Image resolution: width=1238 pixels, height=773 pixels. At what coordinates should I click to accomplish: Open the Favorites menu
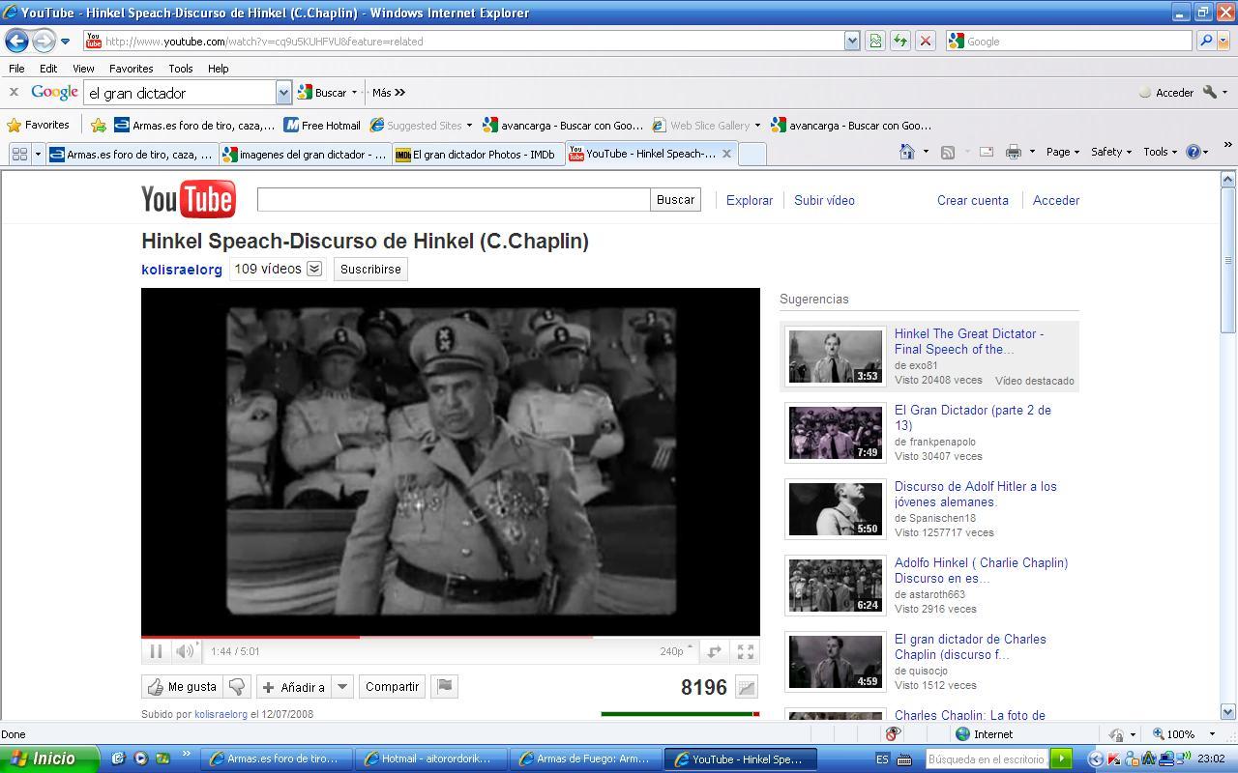[x=131, y=69]
